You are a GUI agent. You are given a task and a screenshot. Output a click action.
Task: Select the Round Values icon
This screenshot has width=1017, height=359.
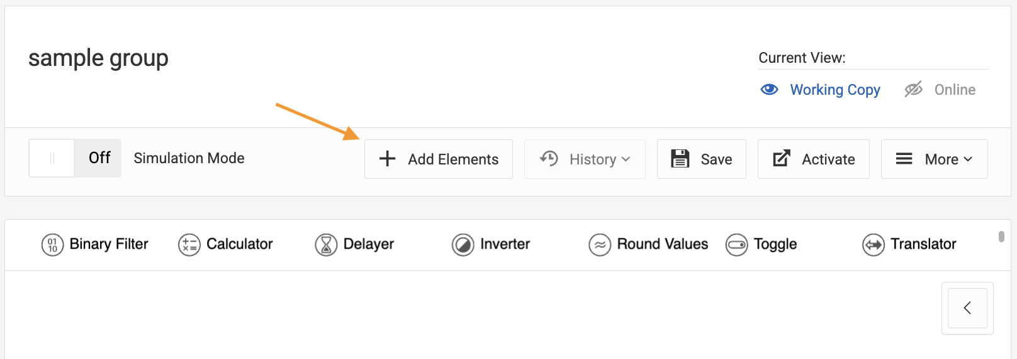tap(600, 245)
